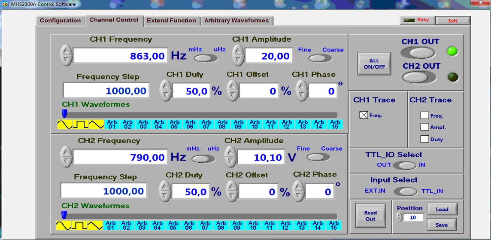The width and height of the screenshot is (491, 240).
Task: Choose CH1 Arb 08 waveform
Action: (x=222, y=125)
